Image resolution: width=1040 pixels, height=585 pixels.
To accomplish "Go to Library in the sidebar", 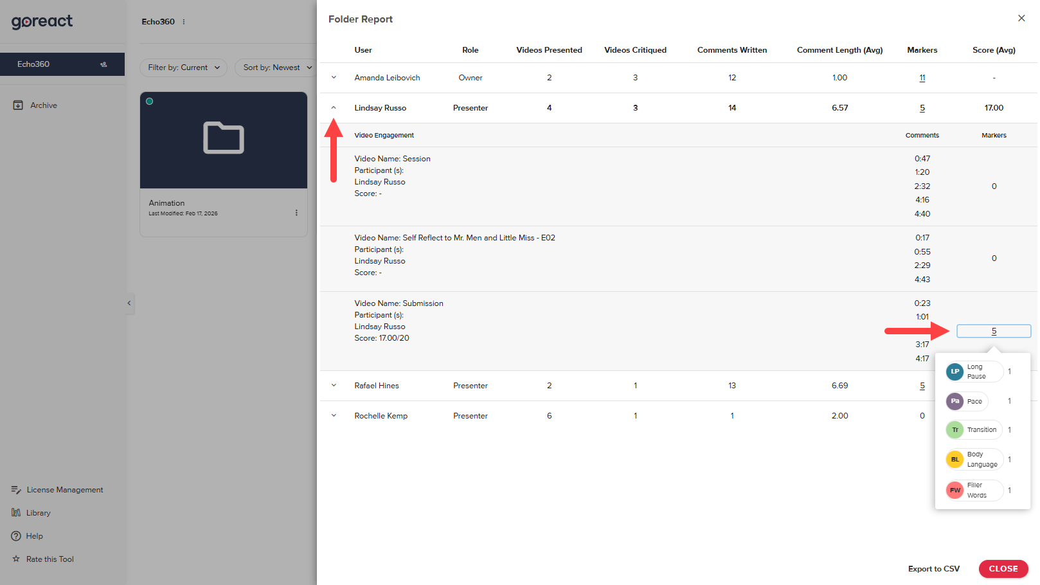I will 38,513.
